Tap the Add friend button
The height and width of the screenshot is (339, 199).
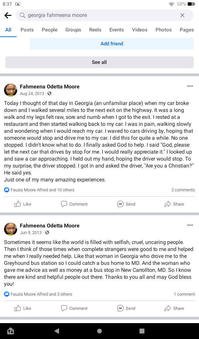[112, 44]
